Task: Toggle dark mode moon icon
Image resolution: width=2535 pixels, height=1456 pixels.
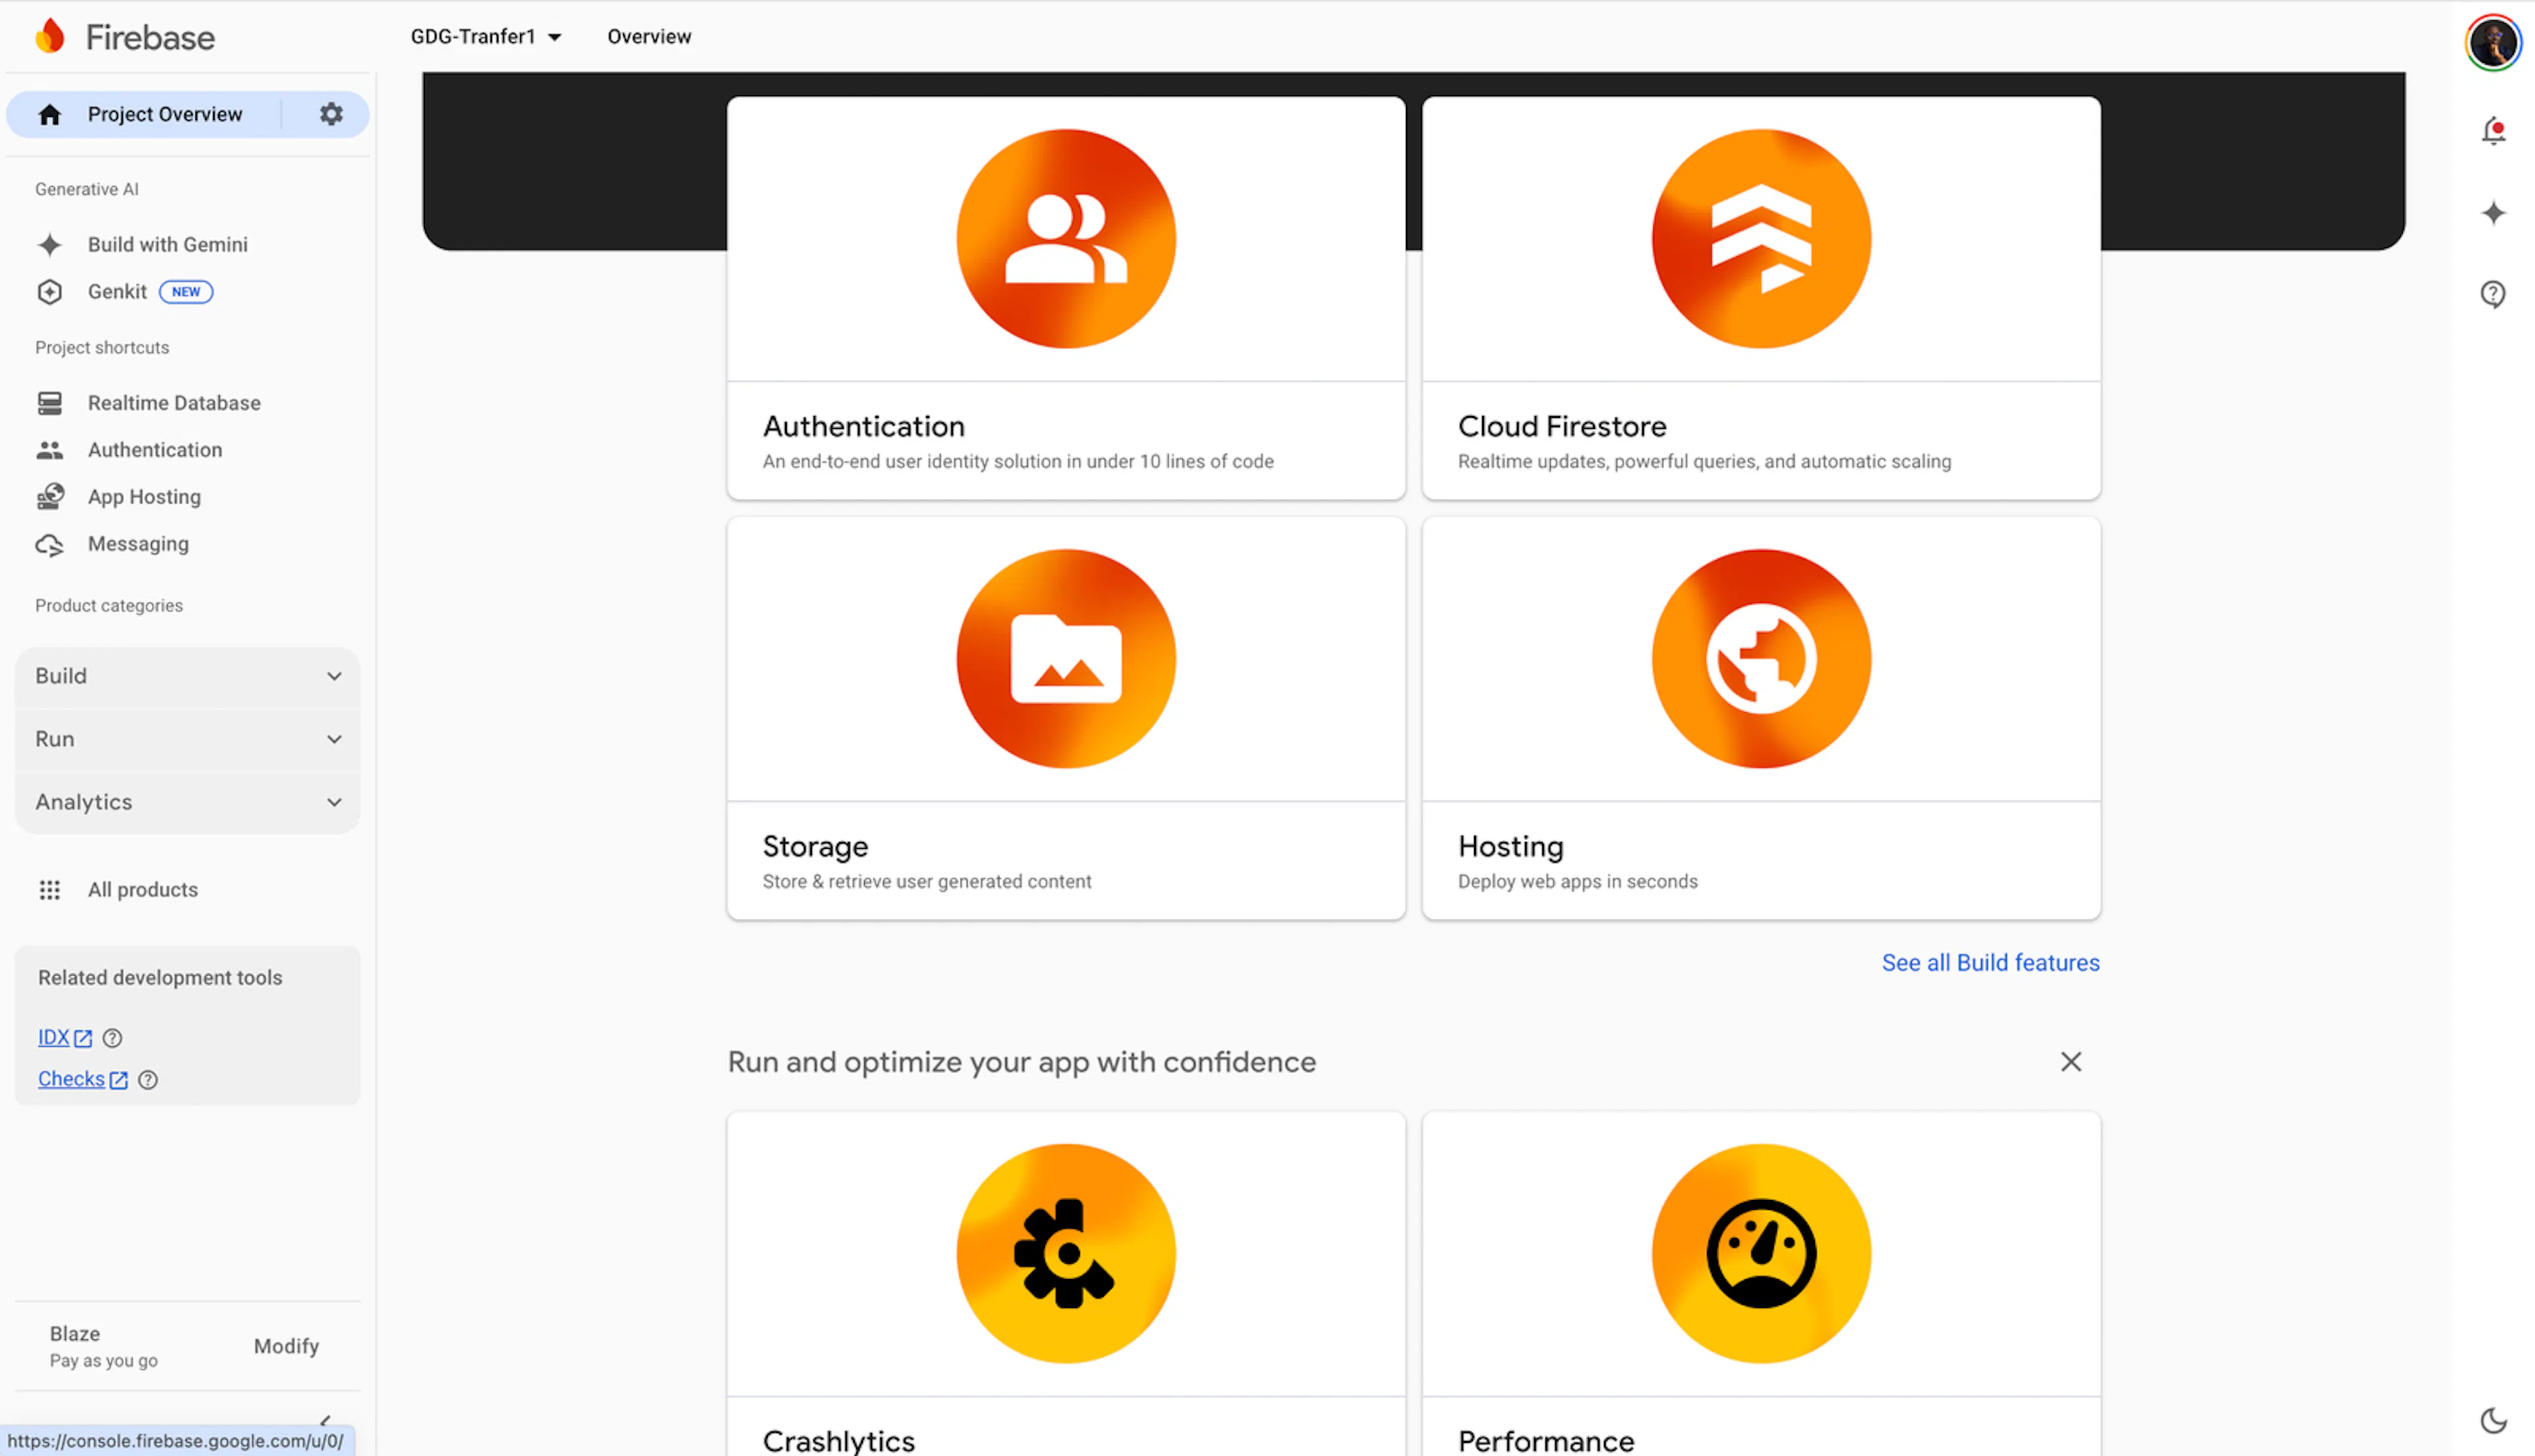Action: point(2493,1420)
